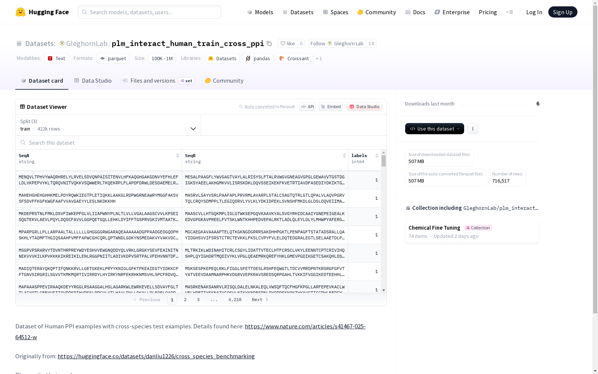598x374 pixels.
Task: Select current page 1 in pagination
Action: pos(172,300)
